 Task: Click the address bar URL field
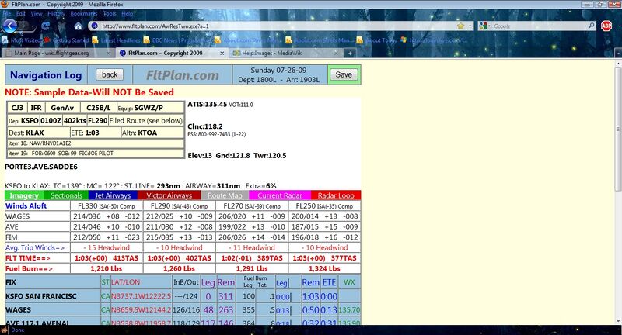[278, 26]
